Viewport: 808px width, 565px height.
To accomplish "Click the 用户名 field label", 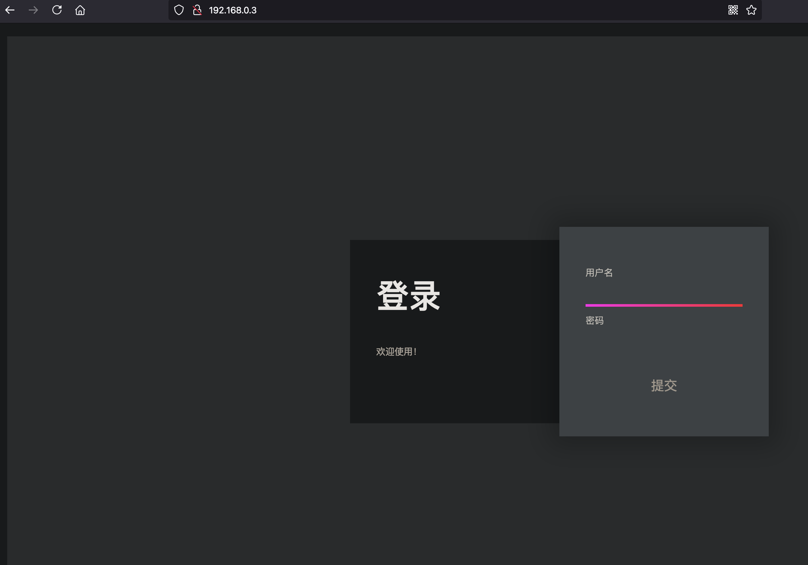I will coord(599,273).
